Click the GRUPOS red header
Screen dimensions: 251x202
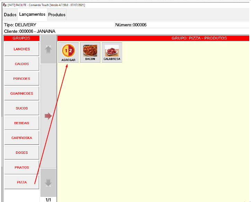coord(21,38)
